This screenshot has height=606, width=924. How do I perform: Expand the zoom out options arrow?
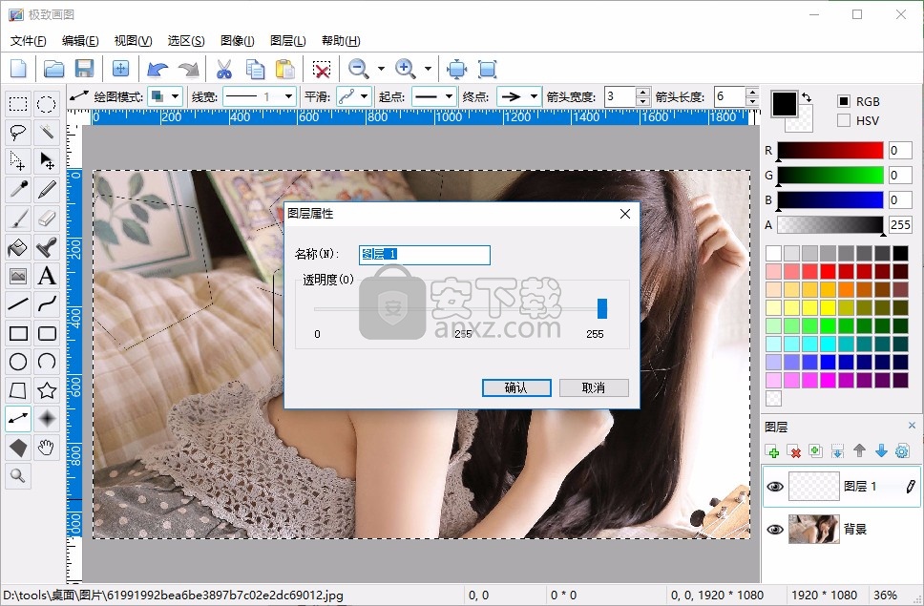tap(381, 69)
